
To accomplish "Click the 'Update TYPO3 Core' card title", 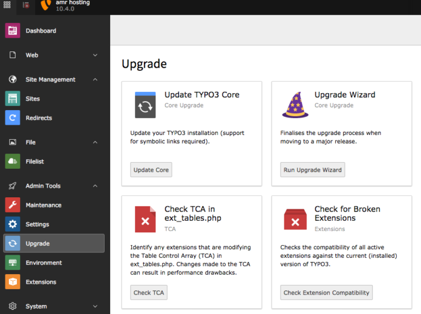I will point(202,94).
